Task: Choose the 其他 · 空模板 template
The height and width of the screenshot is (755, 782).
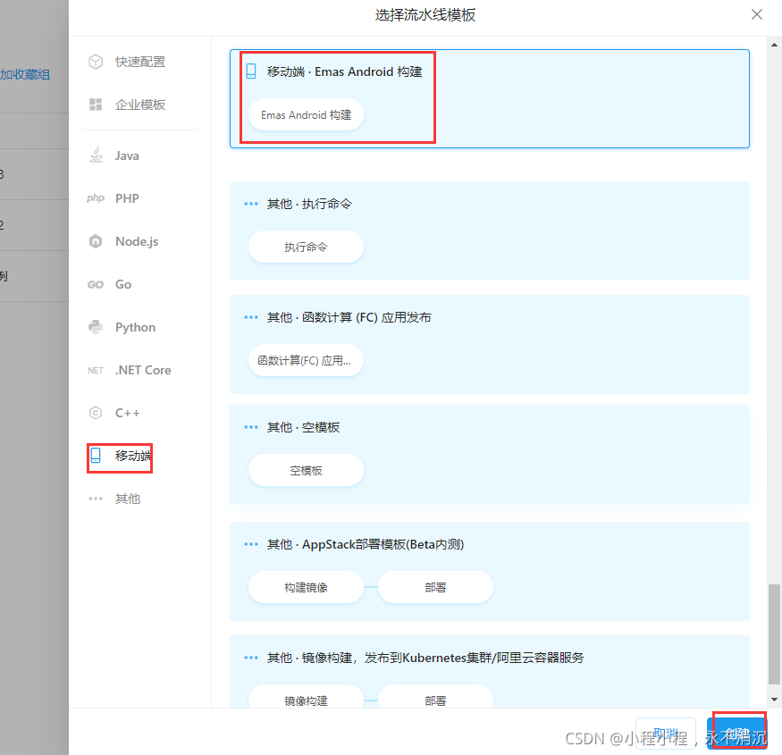Action: click(489, 454)
